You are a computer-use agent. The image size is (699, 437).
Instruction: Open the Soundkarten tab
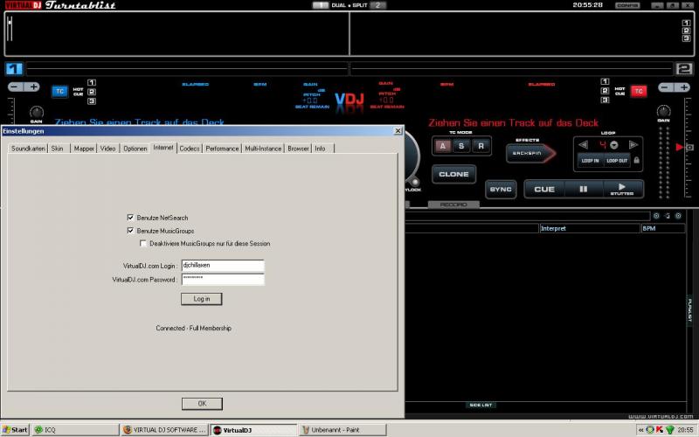click(28, 149)
